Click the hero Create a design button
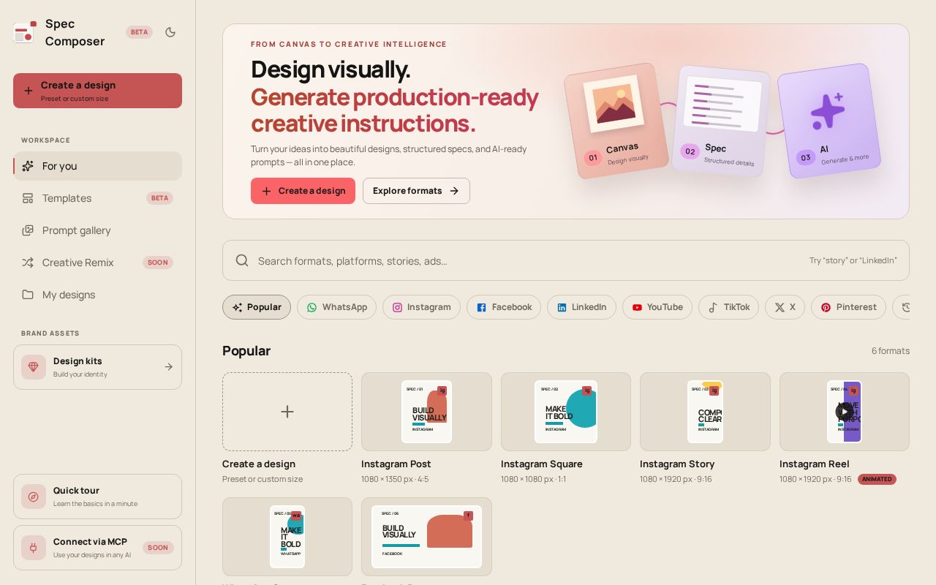This screenshot has width=936, height=585. (303, 191)
